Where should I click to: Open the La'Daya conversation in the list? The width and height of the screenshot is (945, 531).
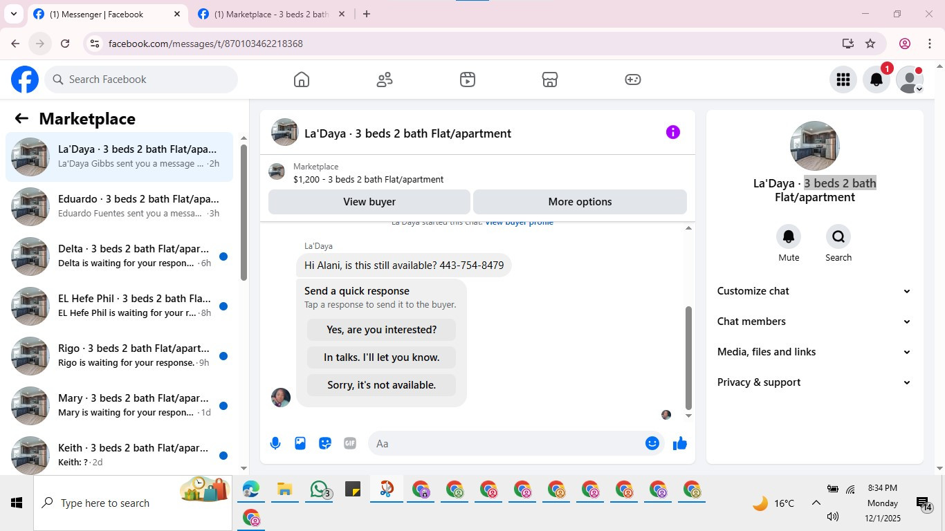pyautogui.click(x=120, y=157)
